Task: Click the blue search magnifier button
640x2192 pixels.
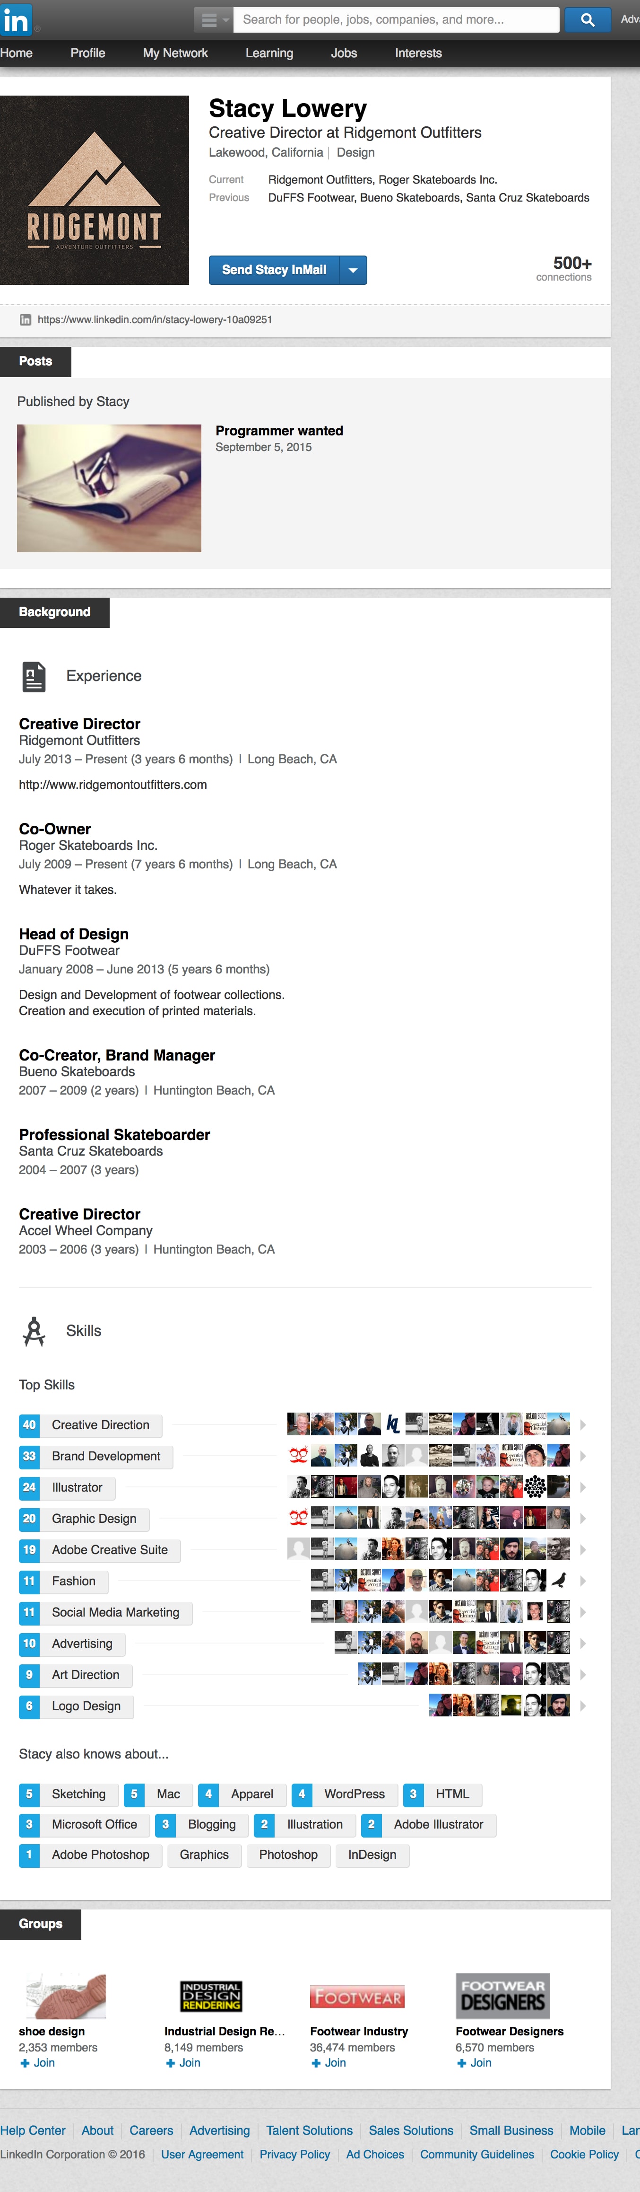Action: pyautogui.click(x=588, y=19)
